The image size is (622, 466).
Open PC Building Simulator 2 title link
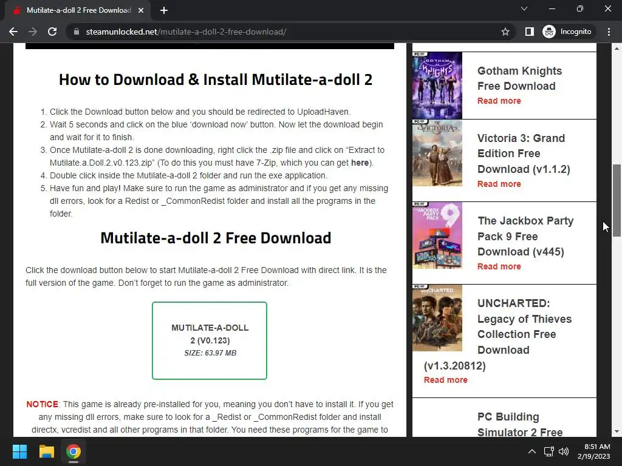tap(520, 424)
